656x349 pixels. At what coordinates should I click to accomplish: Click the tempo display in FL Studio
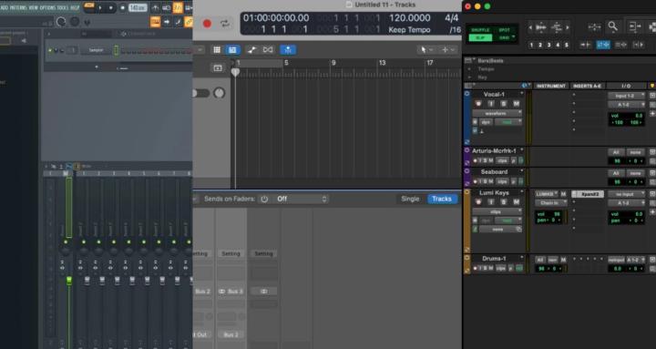tap(138, 7)
